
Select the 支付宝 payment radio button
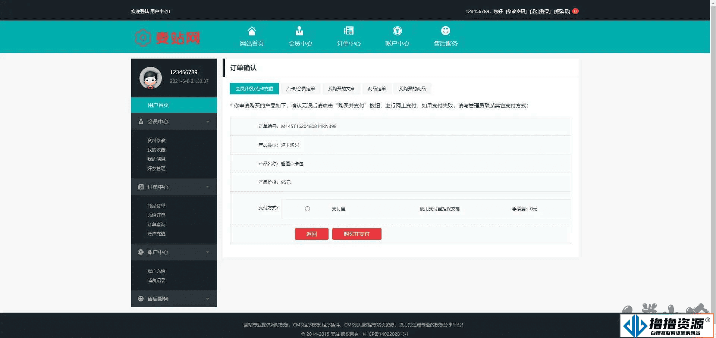(x=307, y=209)
